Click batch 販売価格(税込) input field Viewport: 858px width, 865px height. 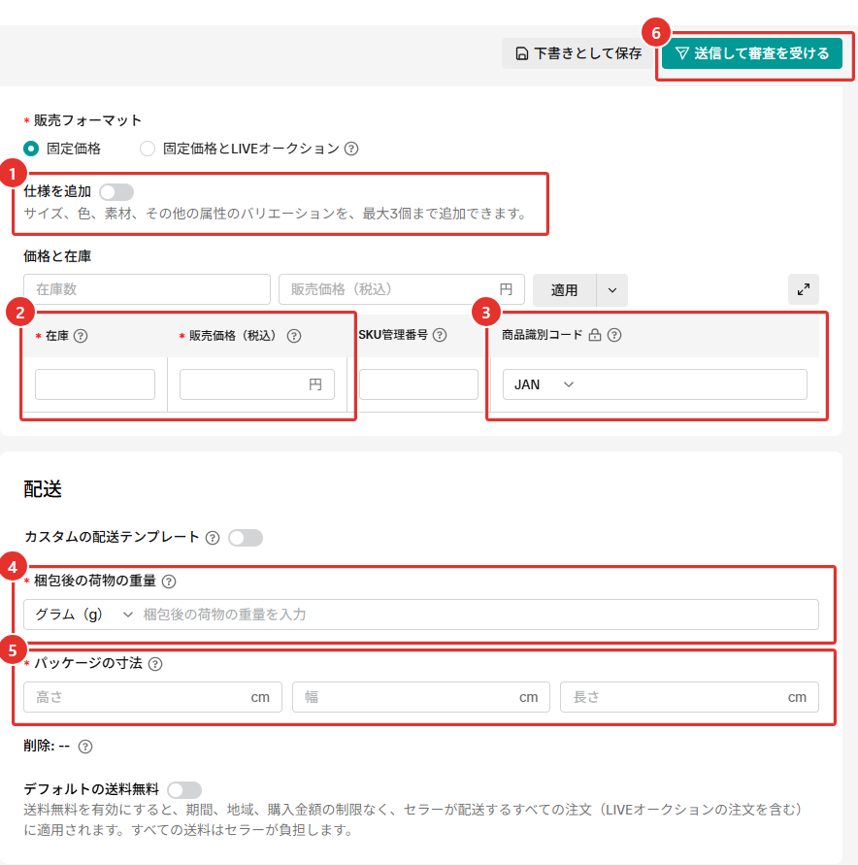[402, 289]
